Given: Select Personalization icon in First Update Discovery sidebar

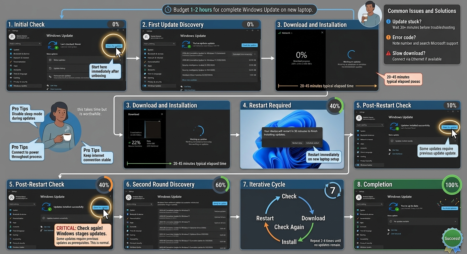Looking at the screenshot, I should pyautogui.click(x=145, y=62).
